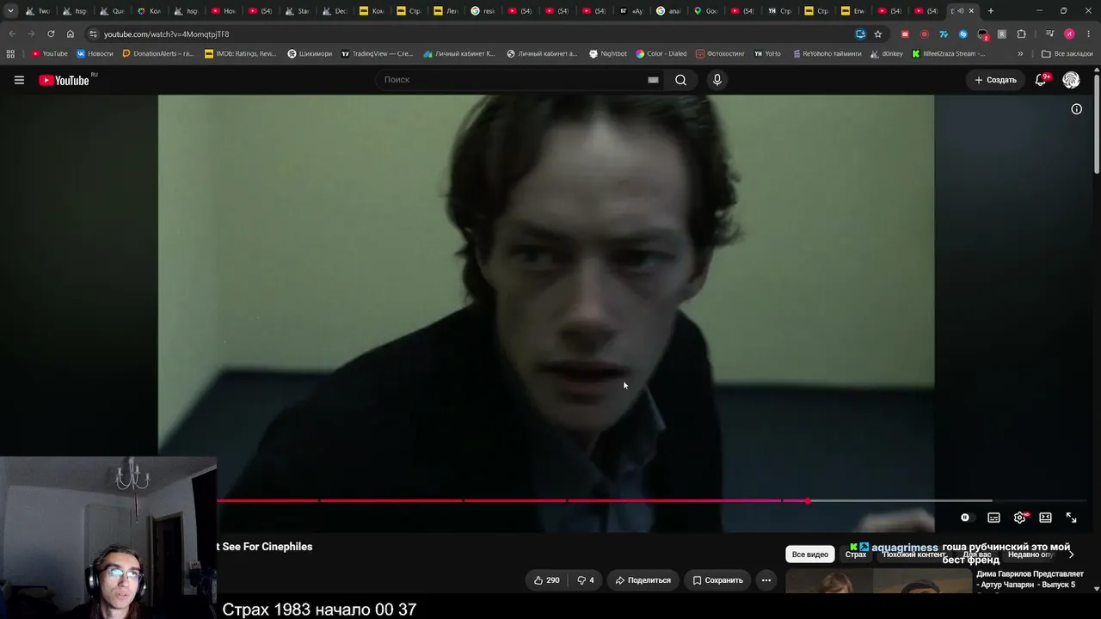Click the red playhead scrubber dot
Screen dimensions: 1101x619
(808, 500)
